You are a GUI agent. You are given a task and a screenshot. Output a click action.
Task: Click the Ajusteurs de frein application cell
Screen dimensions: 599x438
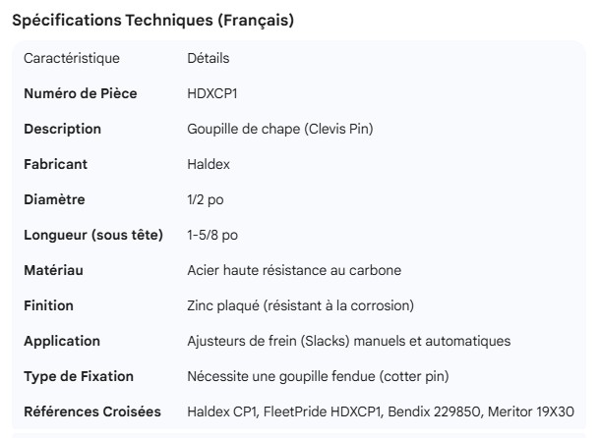point(348,341)
